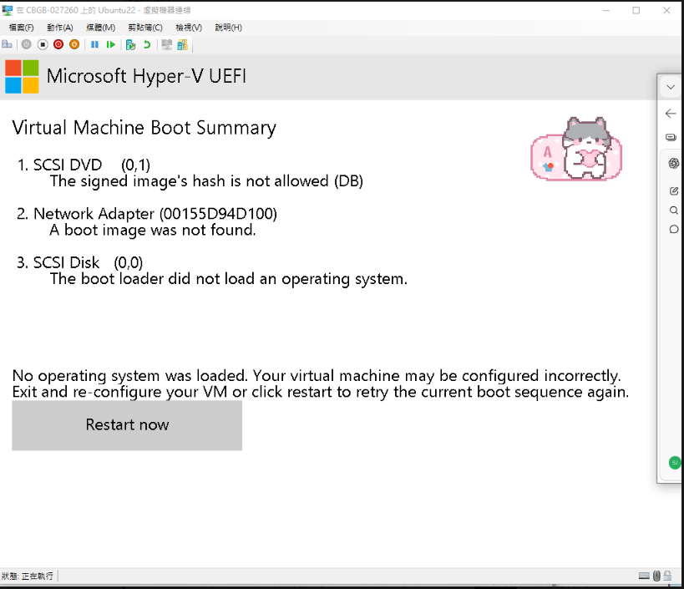Click the enhanced session monitor icon
The image size is (684, 589).
pyautogui.click(x=167, y=44)
